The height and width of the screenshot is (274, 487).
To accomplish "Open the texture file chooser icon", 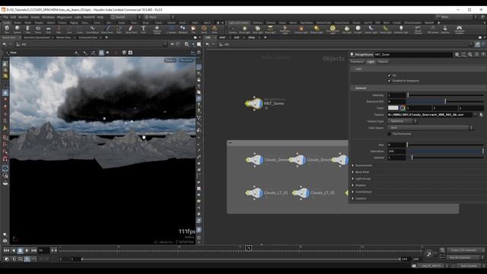I will point(481,115).
